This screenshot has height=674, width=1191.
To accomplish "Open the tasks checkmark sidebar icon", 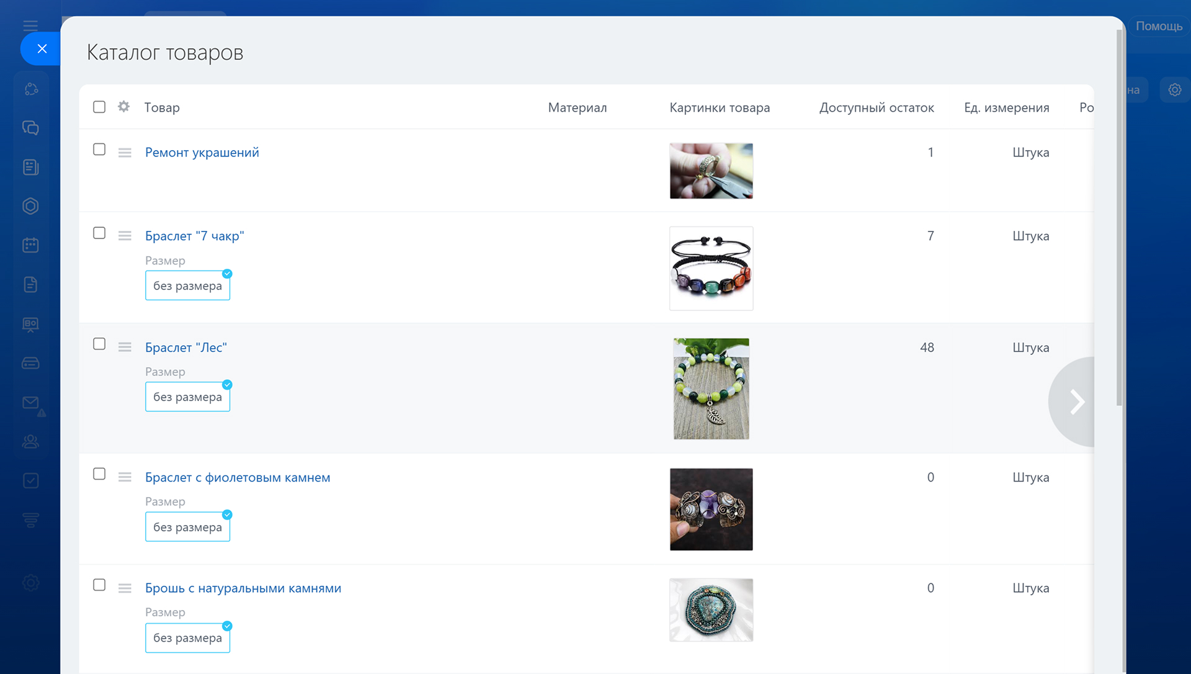I will [30, 481].
